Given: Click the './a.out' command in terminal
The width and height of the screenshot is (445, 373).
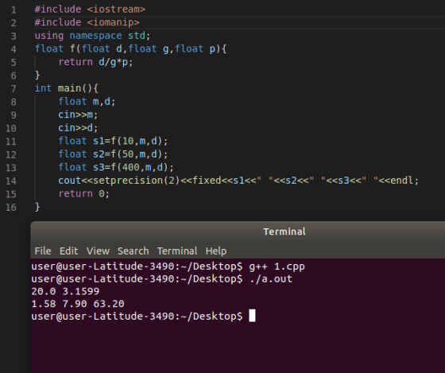Looking at the screenshot, I should pyautogui.click(x=271, y=279).
